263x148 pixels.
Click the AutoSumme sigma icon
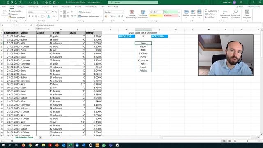pos(206,11)
